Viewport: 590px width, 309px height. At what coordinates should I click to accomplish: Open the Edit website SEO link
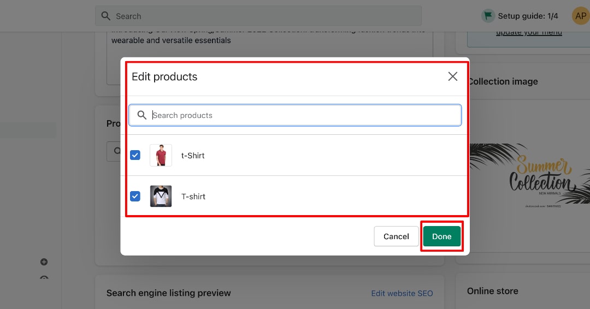point(402,293)
